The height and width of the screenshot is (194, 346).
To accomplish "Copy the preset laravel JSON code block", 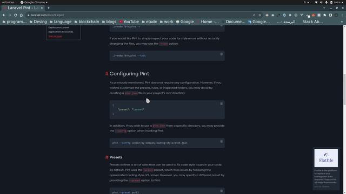I will [221, 103].
